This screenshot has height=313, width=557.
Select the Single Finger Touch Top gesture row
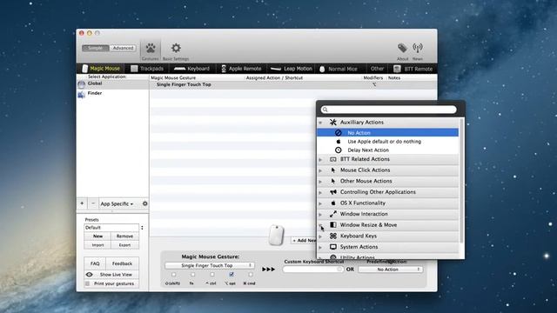coord(293,85)
